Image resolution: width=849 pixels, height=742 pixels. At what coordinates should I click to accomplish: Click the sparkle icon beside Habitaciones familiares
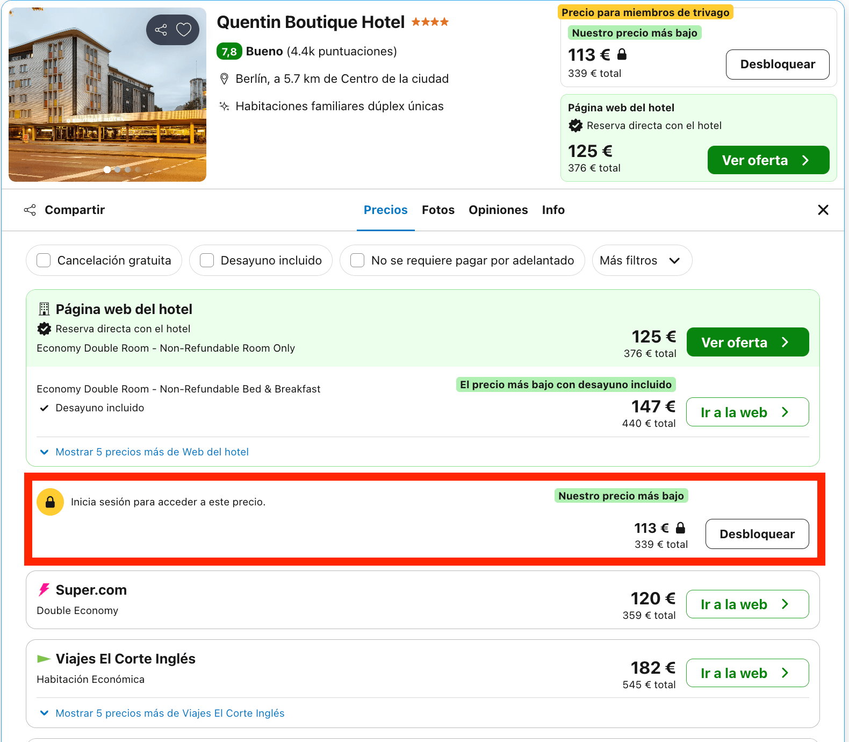click(x=225, y=106)
